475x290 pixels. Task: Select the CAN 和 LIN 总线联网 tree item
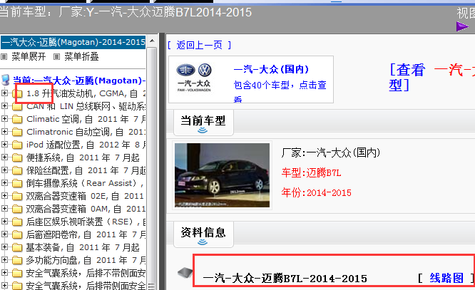(x=86, y=106)
